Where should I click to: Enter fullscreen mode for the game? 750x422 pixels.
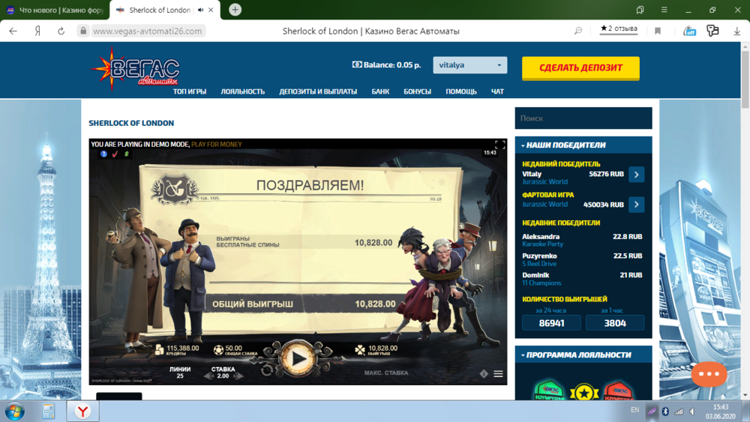(x=499, y=145)
